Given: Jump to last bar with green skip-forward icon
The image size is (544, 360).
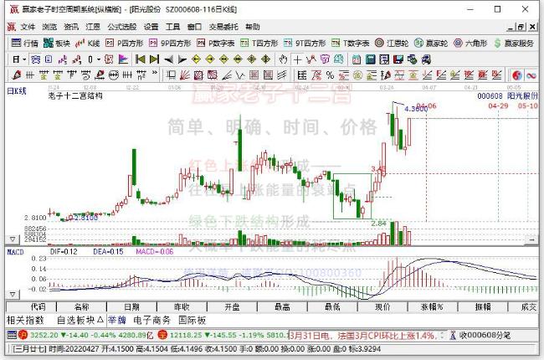Looking at the screenshot, I should click(154, 59).
